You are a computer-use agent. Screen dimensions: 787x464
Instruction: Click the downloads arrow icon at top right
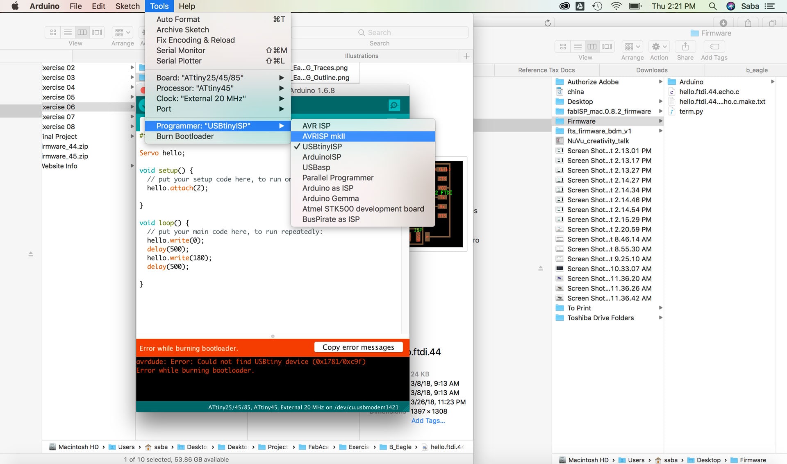[x=723, y=23]
